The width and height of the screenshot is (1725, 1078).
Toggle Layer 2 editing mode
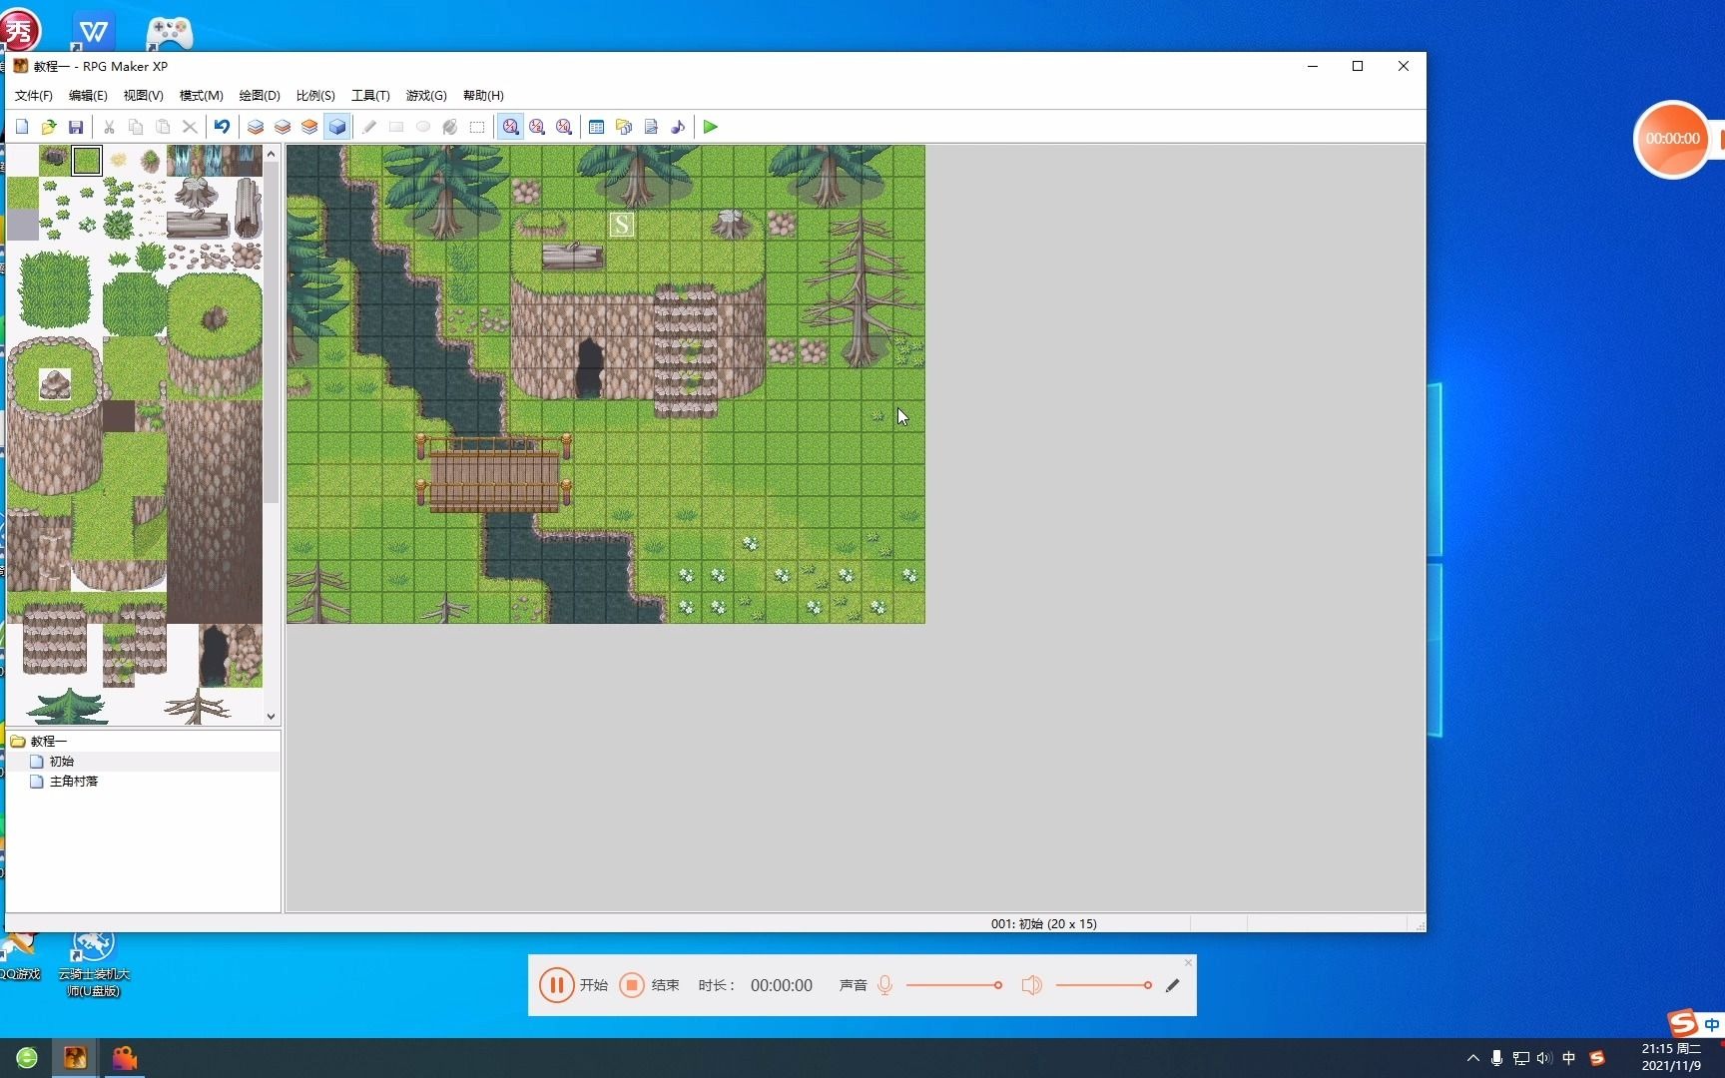(x=282, y=127)
